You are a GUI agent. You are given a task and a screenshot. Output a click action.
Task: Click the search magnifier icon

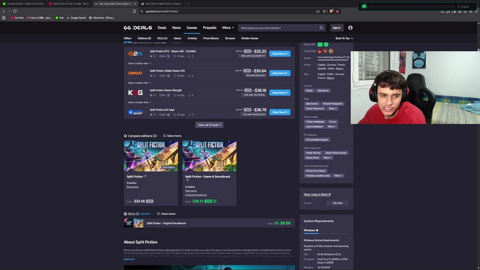[x=321, y=28]
